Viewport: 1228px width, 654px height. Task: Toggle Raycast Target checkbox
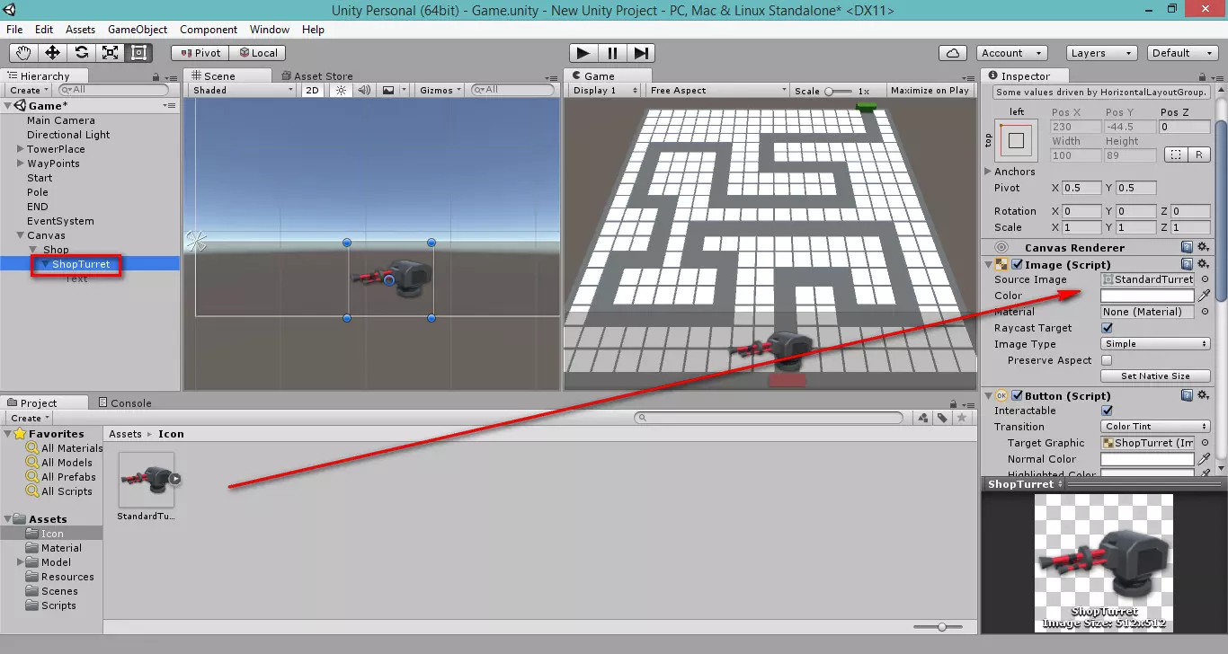click(1108, 328)
